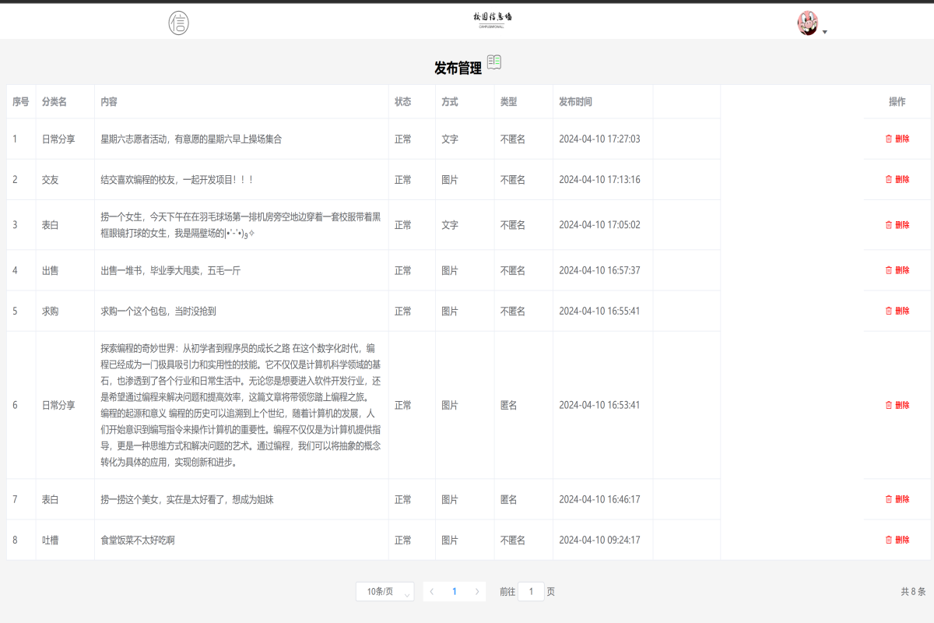Delete row 6 探索编程 post
The height and width of the screenshot is (623, 934).
pyautogui.click(x=897, y=405)
